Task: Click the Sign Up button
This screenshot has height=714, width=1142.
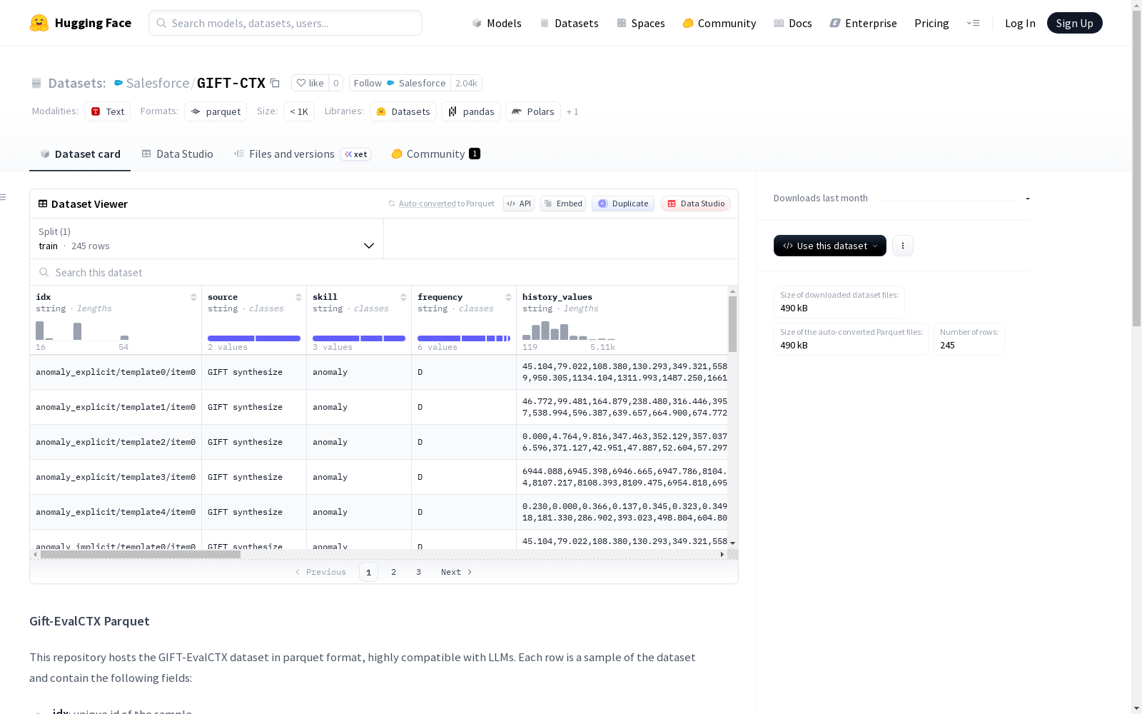Action: click(x=1075, y=23)
